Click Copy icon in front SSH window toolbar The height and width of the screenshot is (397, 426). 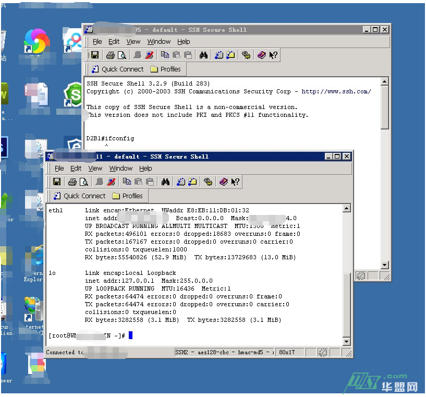[x=127, y=182]
